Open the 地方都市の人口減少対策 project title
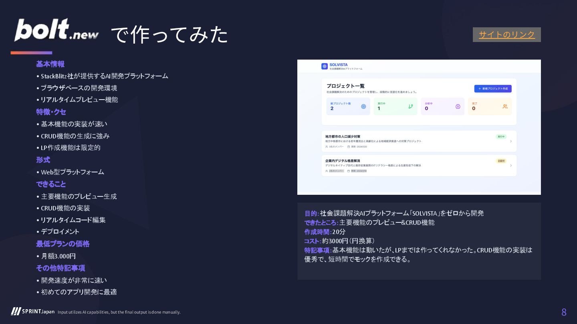Image resolution: width=577 pixels, height=324 pixels. coord(343,136)
